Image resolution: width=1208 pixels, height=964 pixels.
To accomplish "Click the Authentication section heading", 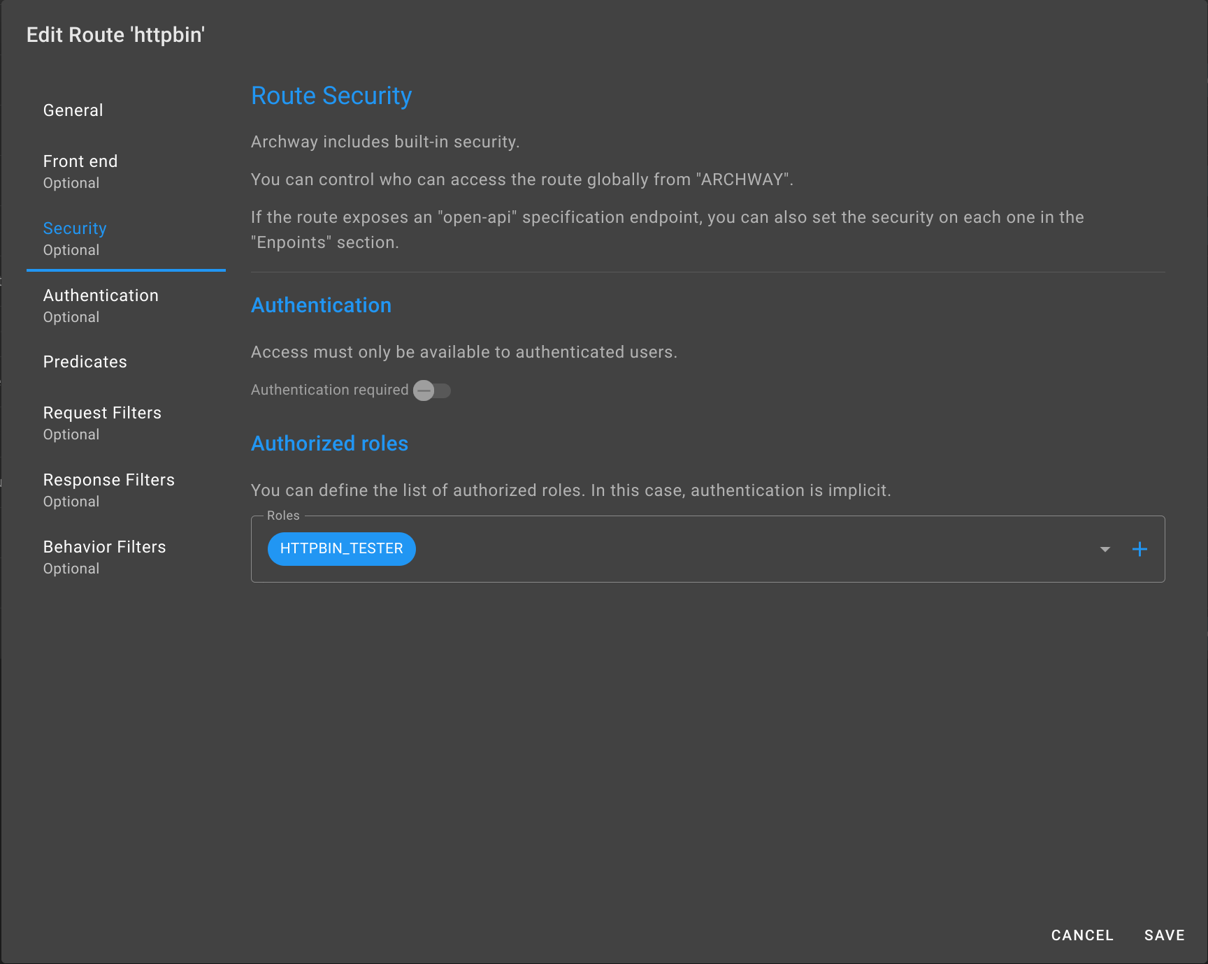I will (x=321, y=305).
